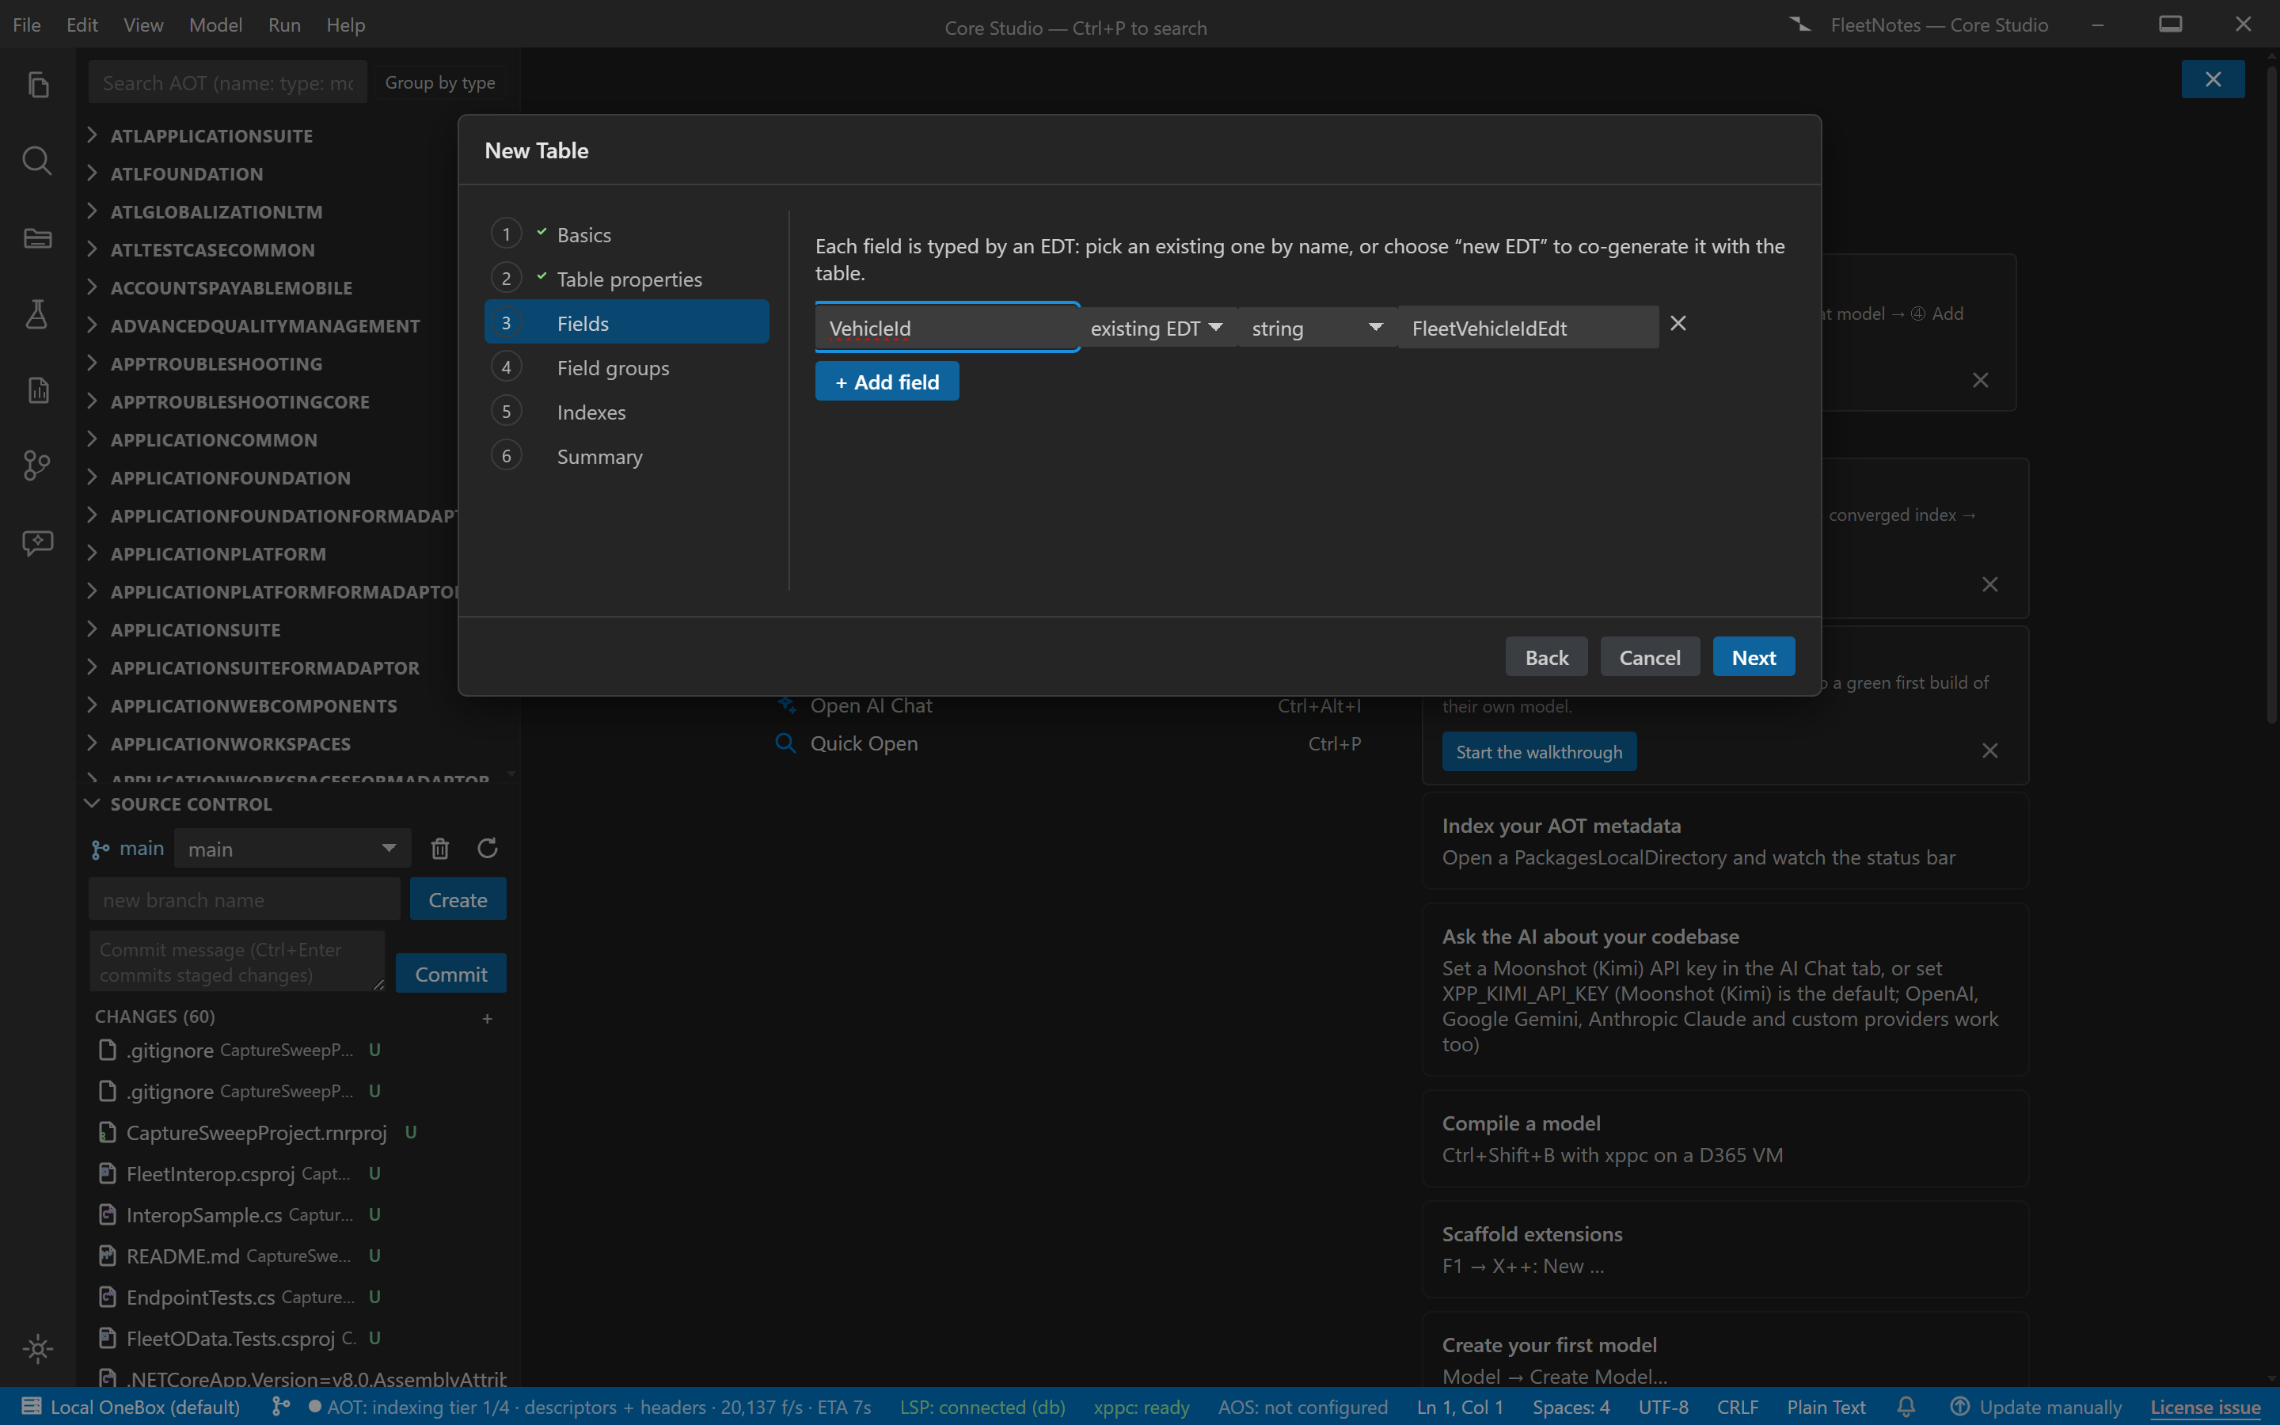Click the Commit button
This screenshot has height=1425, width=2280.
(450, 974)
